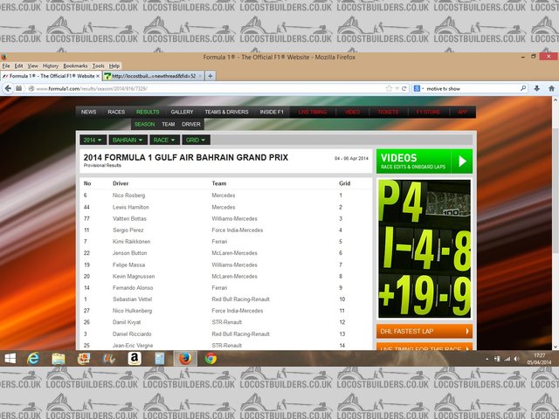Open the History menu
The width and height of the screenshot is (559, 419).
pos(51,66)
